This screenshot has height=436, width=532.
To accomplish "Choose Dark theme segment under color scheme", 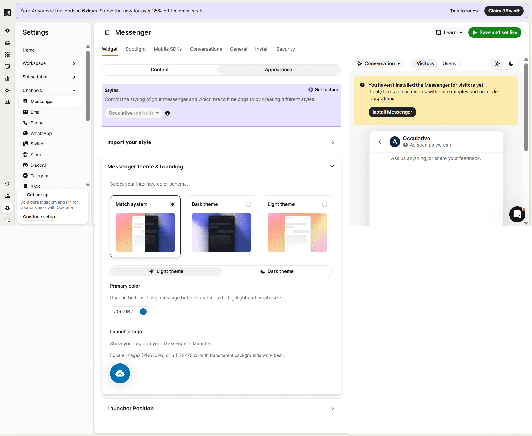I will [277, 271].
